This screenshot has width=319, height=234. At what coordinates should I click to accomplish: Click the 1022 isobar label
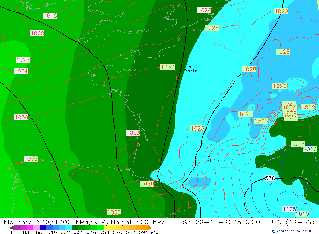pos(23,60)
